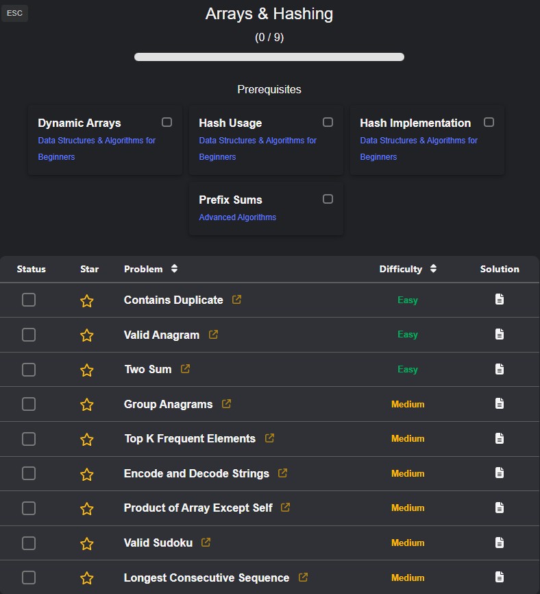Open the Advanced Algorithms course link

237,217
